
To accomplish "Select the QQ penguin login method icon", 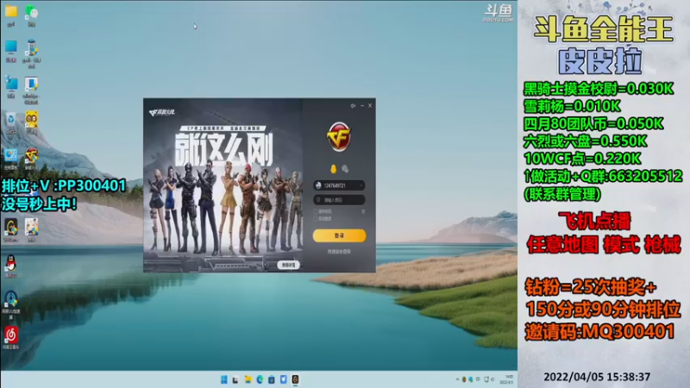I will pos(333,169).
